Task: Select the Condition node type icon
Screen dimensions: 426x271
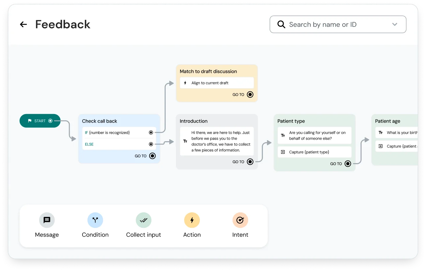Action: point(95,220)
